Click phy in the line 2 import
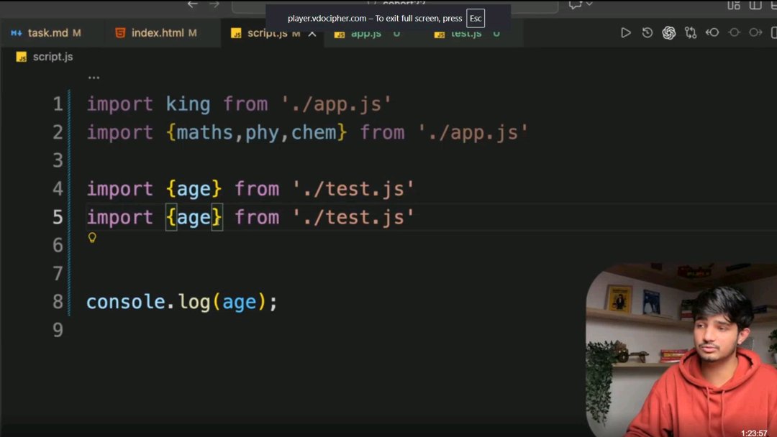 (x=262, y=133)
